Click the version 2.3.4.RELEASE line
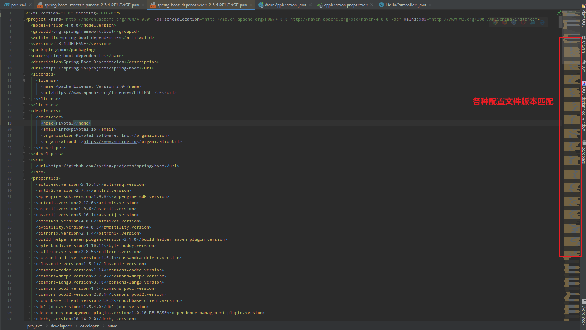Image resolution: width=586 pixels, height=330 pixels. tap(71, 44)
